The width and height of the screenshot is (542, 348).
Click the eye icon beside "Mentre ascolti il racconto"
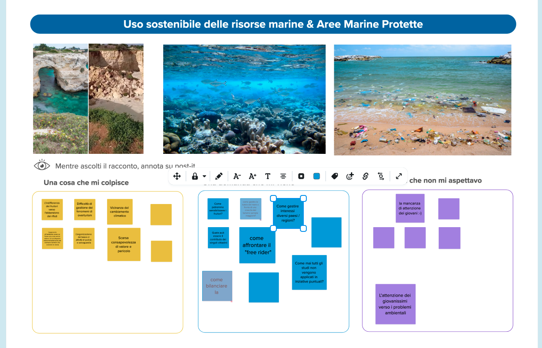click(x=42, y=165)
